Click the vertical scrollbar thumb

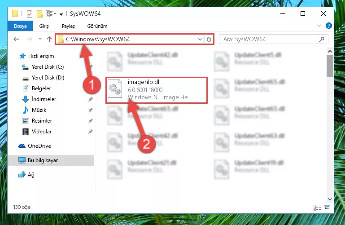tap(330, 66)
